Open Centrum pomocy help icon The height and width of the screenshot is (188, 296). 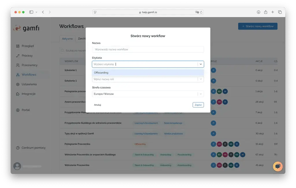click(18, 148)
